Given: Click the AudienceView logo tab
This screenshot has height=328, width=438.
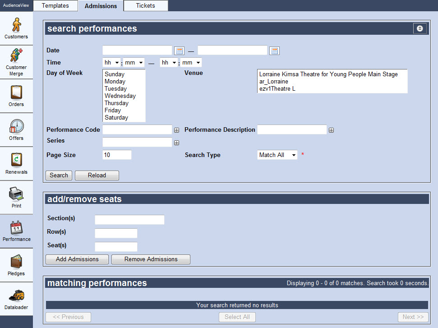Looking at the screenshot, I should point(16,5).
